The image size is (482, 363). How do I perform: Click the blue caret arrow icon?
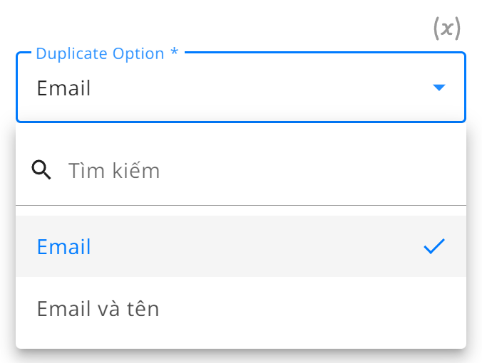439,88
